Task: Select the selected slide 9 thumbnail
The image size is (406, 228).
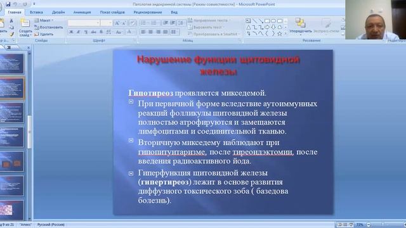Action: click(12, 88)
